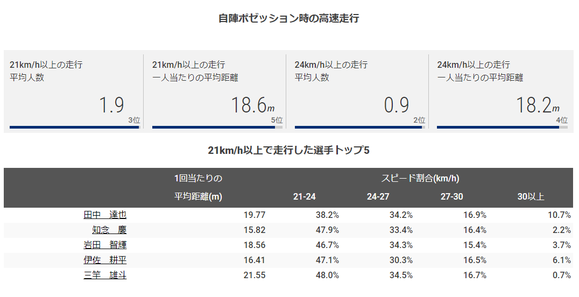Click the 1.9 average players stat card

pos(74,90)
